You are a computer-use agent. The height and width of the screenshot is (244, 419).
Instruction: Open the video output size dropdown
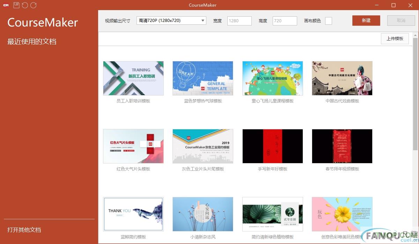click(x=171, y=21)
